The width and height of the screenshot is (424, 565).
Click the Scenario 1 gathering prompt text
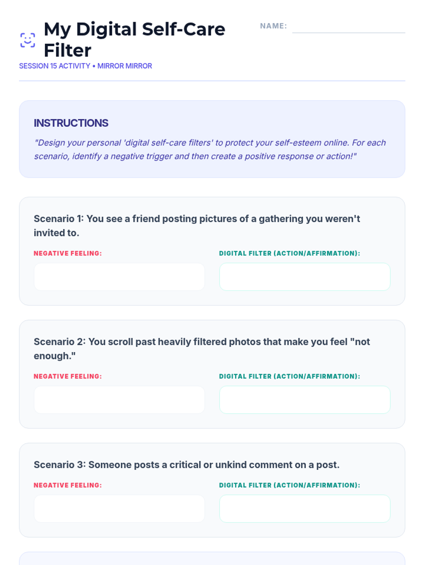[197, 226]
